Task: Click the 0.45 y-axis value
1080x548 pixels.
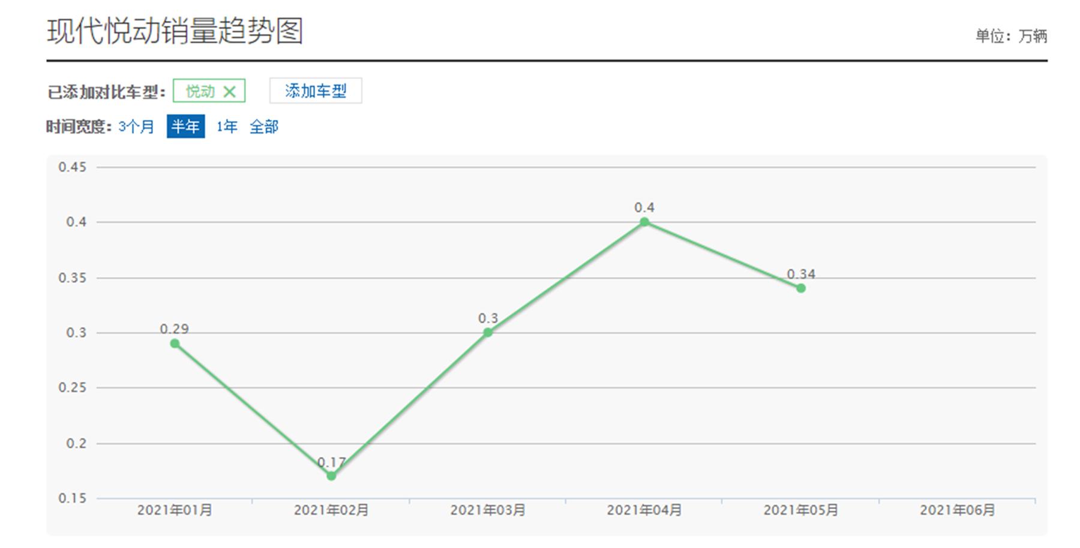Action: click(x=73, y=167)
